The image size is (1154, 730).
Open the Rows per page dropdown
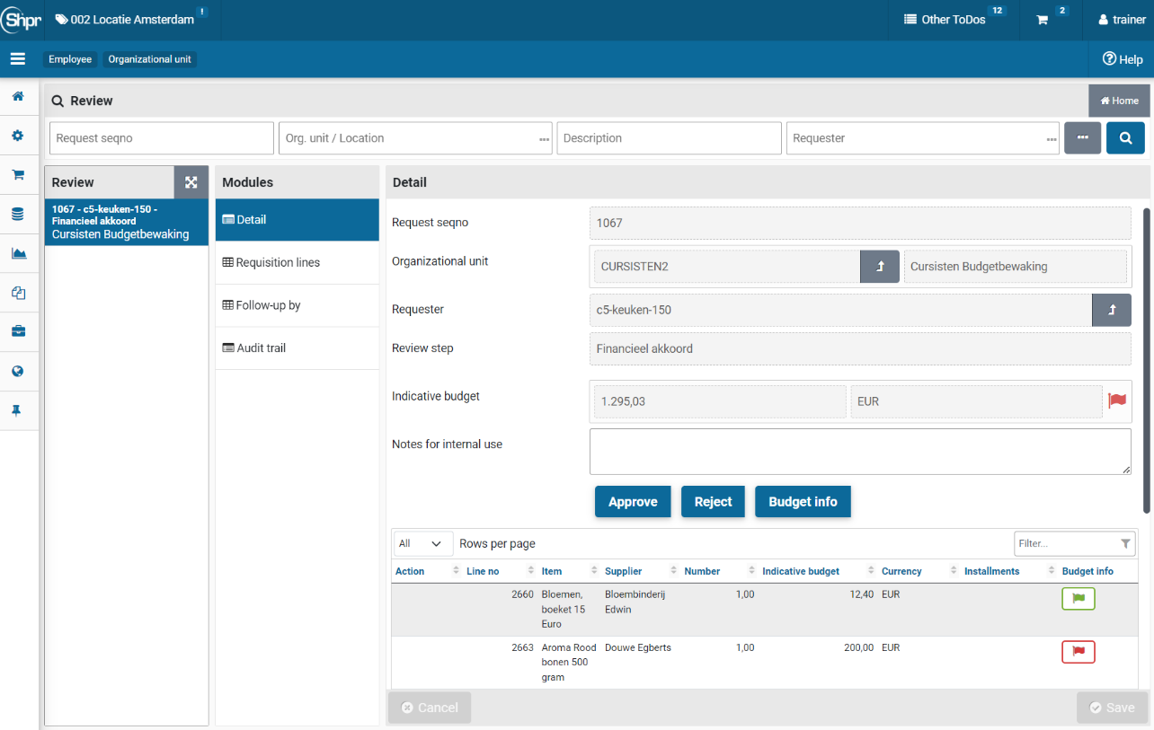coord(422,543)
